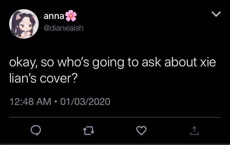Reply to anna's tweet via speech bubble icon
This screenshot has width=230, height=145.
[x=36, y=130]
